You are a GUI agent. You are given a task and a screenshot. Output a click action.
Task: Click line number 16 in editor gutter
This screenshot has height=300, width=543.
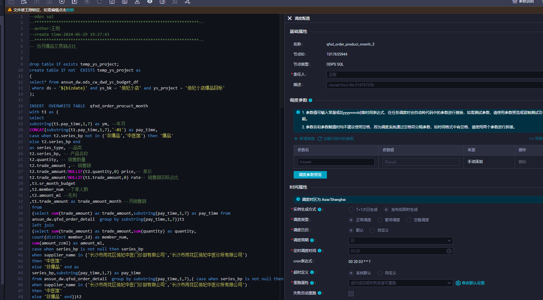pyautogui.click(x=20, y=106)
